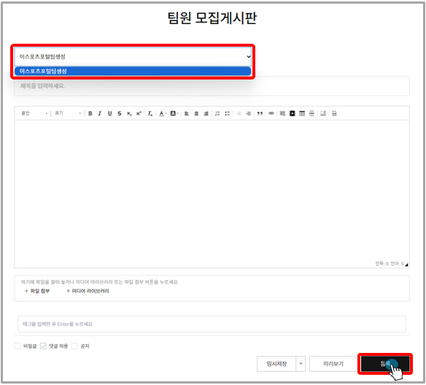Expand the 임시저장 arrow dropdown
The width and height of the screenshot is (426, 385).
click(x=301, y=364)
